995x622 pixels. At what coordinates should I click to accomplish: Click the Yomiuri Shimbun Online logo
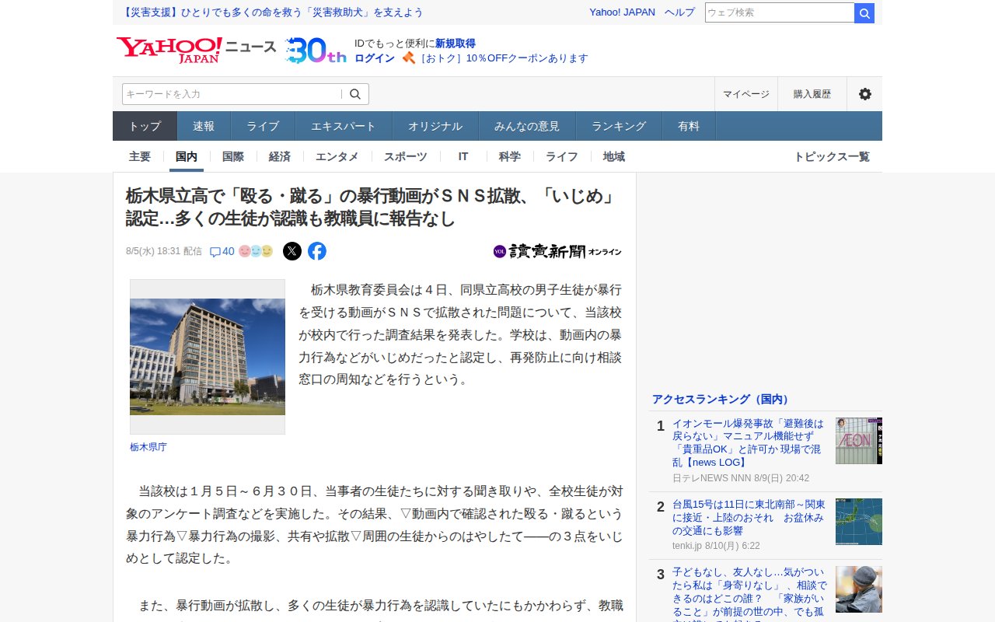coord(557,251)
